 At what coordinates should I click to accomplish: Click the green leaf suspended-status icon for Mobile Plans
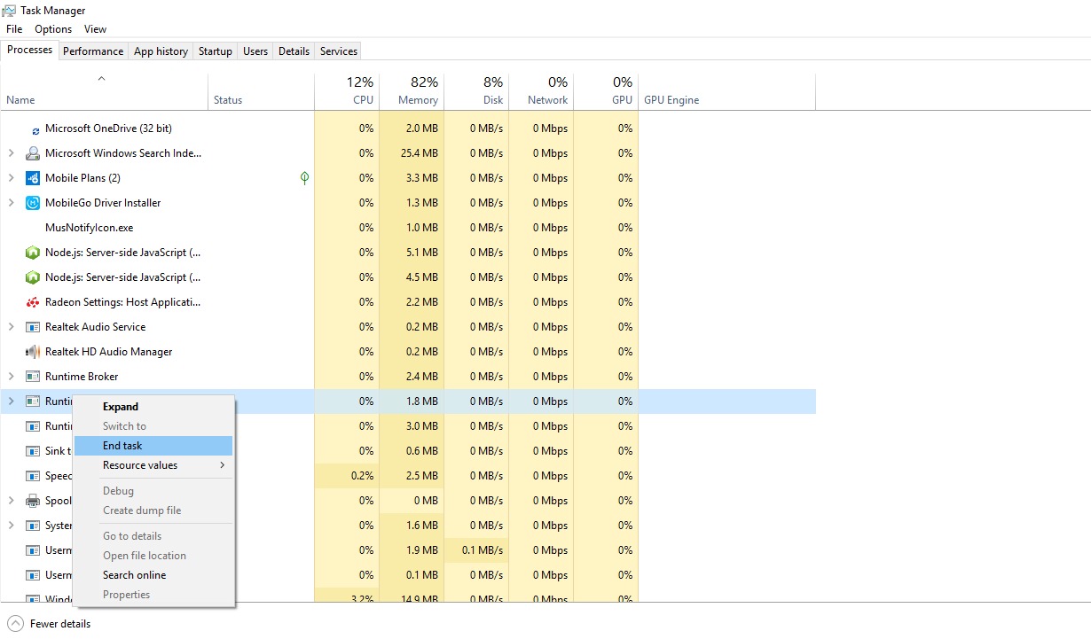pyautogui.click(x=304, y=178)
